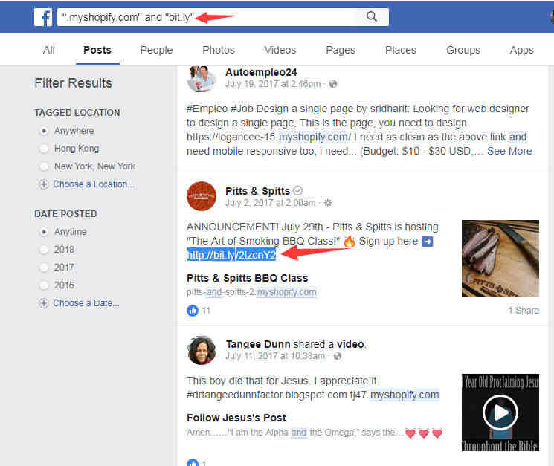This screenshot has height=466, width=554.
Task: Click into the Facebook search input field
Action: (x=207, y=17)
